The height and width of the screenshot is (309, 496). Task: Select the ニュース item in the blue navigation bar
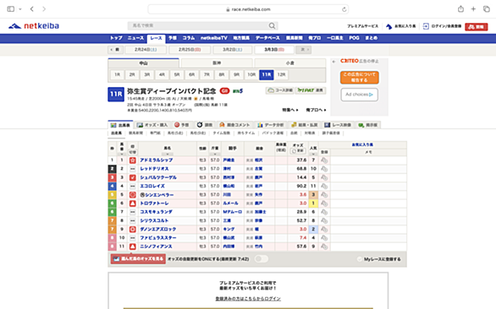point(135,38)
